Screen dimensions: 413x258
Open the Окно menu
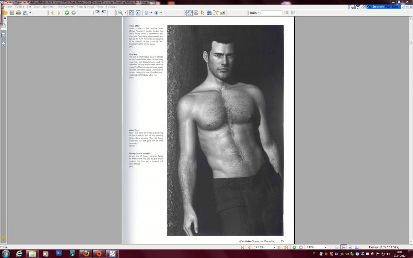pyautogui.click(x=100, y=7)
